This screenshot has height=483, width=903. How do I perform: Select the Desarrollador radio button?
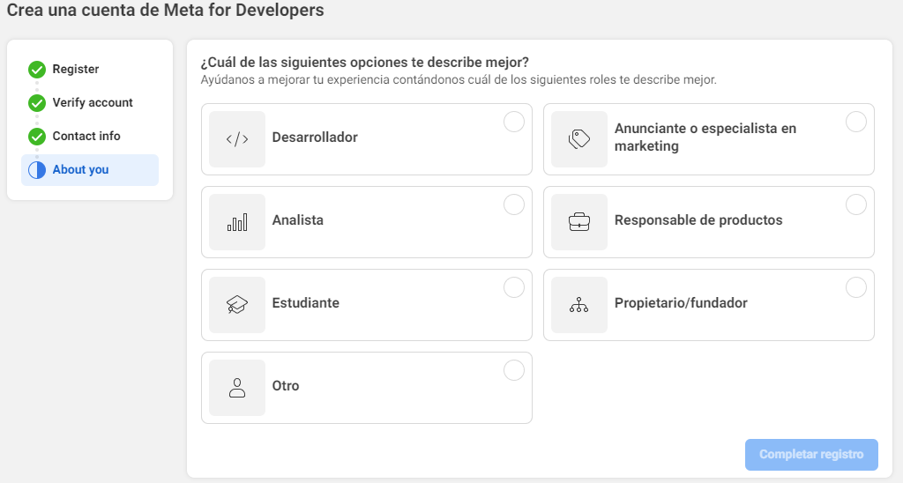[x=513, y=123]
